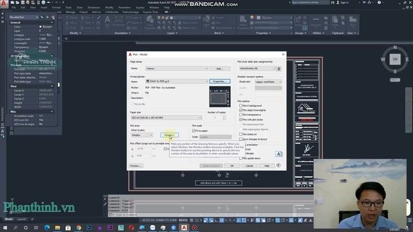This screenshot has width=413, height=232.
Task: Enable Save changes to layout checkbox
Action: [241, 139]
